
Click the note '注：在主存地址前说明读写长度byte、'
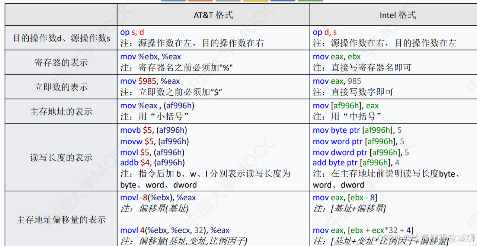pyautogui.click(x=387, y=174)
